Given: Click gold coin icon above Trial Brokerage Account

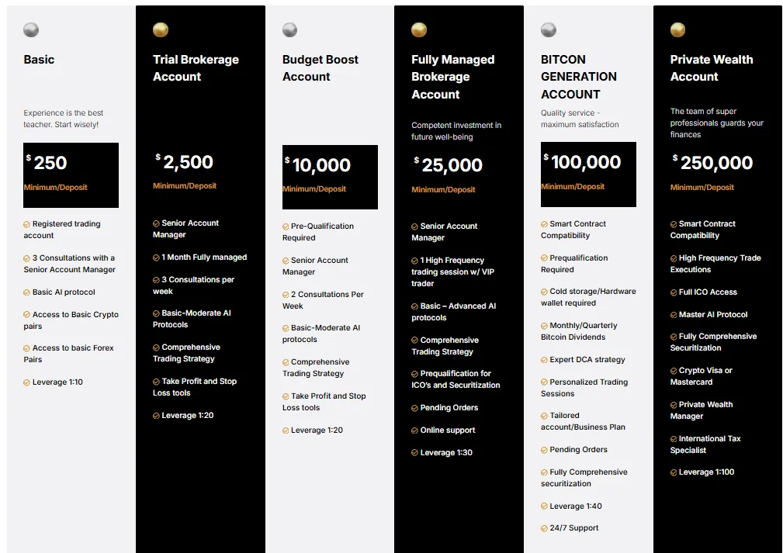Looking at the screenshot, I should point(161,30).
